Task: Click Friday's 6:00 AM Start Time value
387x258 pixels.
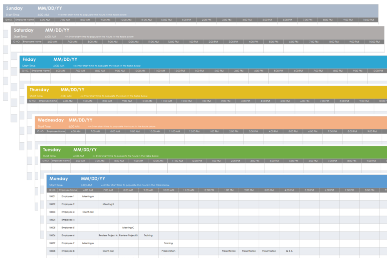Action: 59,66
